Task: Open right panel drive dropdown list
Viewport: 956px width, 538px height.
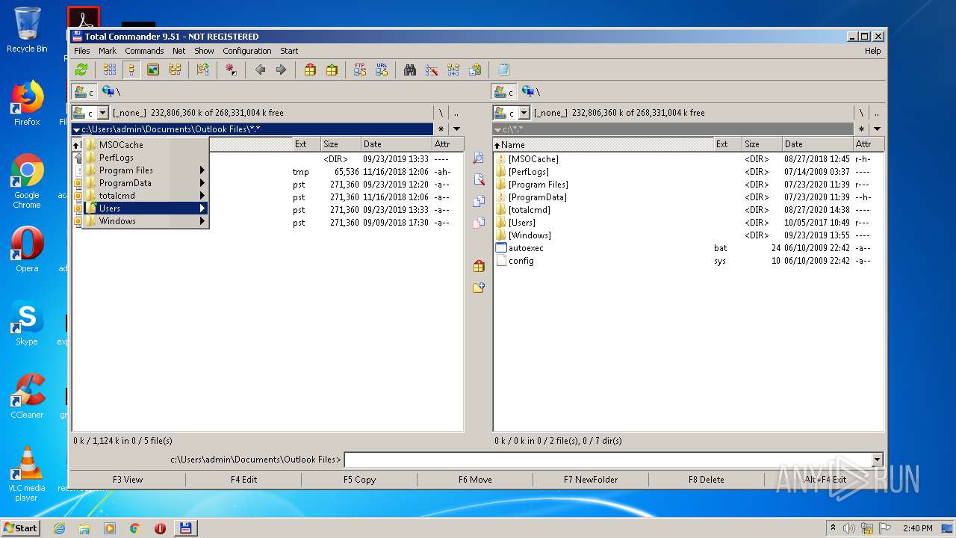Action: tap(524, 113)
